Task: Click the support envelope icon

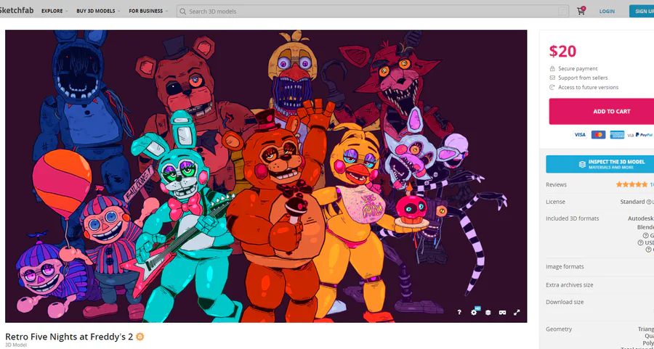Action: point(552,78)
